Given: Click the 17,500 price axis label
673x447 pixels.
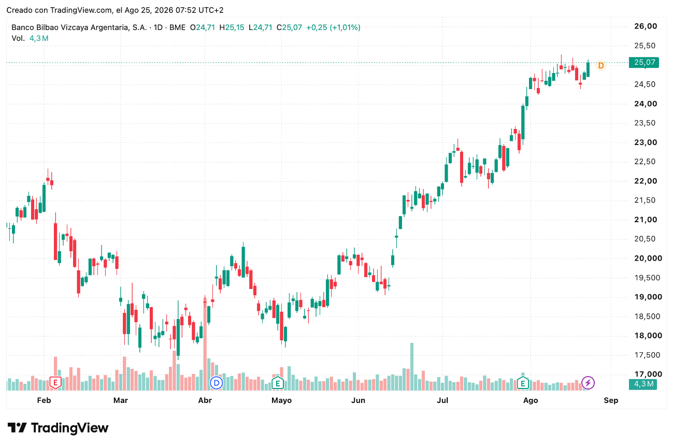Looking at the screenshot, I should [x=648, y=355].
